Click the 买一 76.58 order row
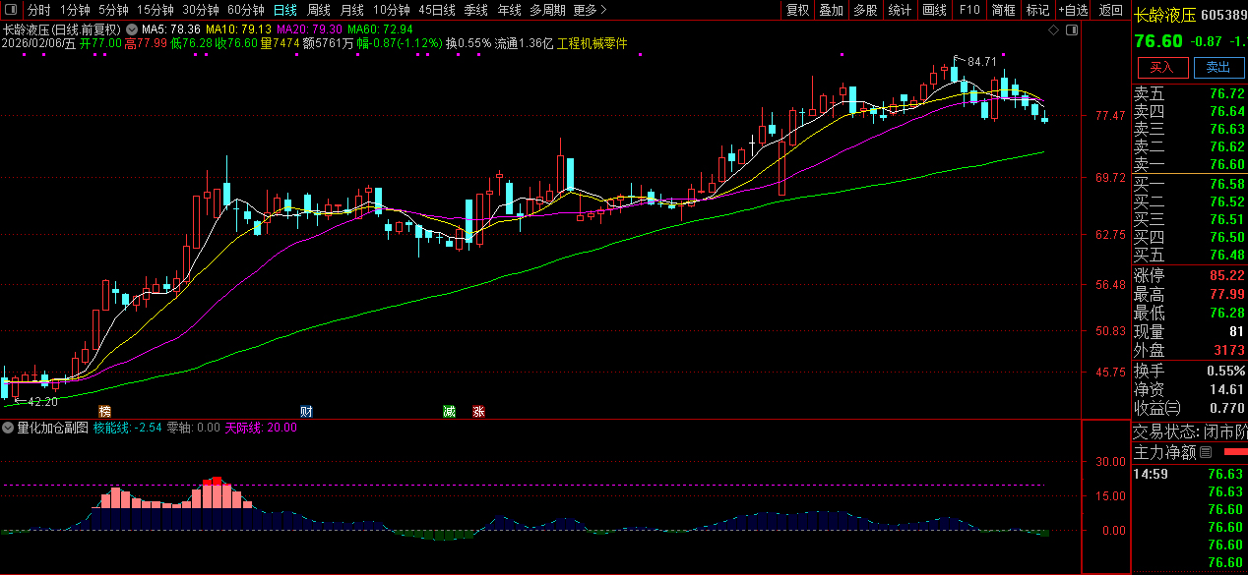 (x=1190, y=184)
